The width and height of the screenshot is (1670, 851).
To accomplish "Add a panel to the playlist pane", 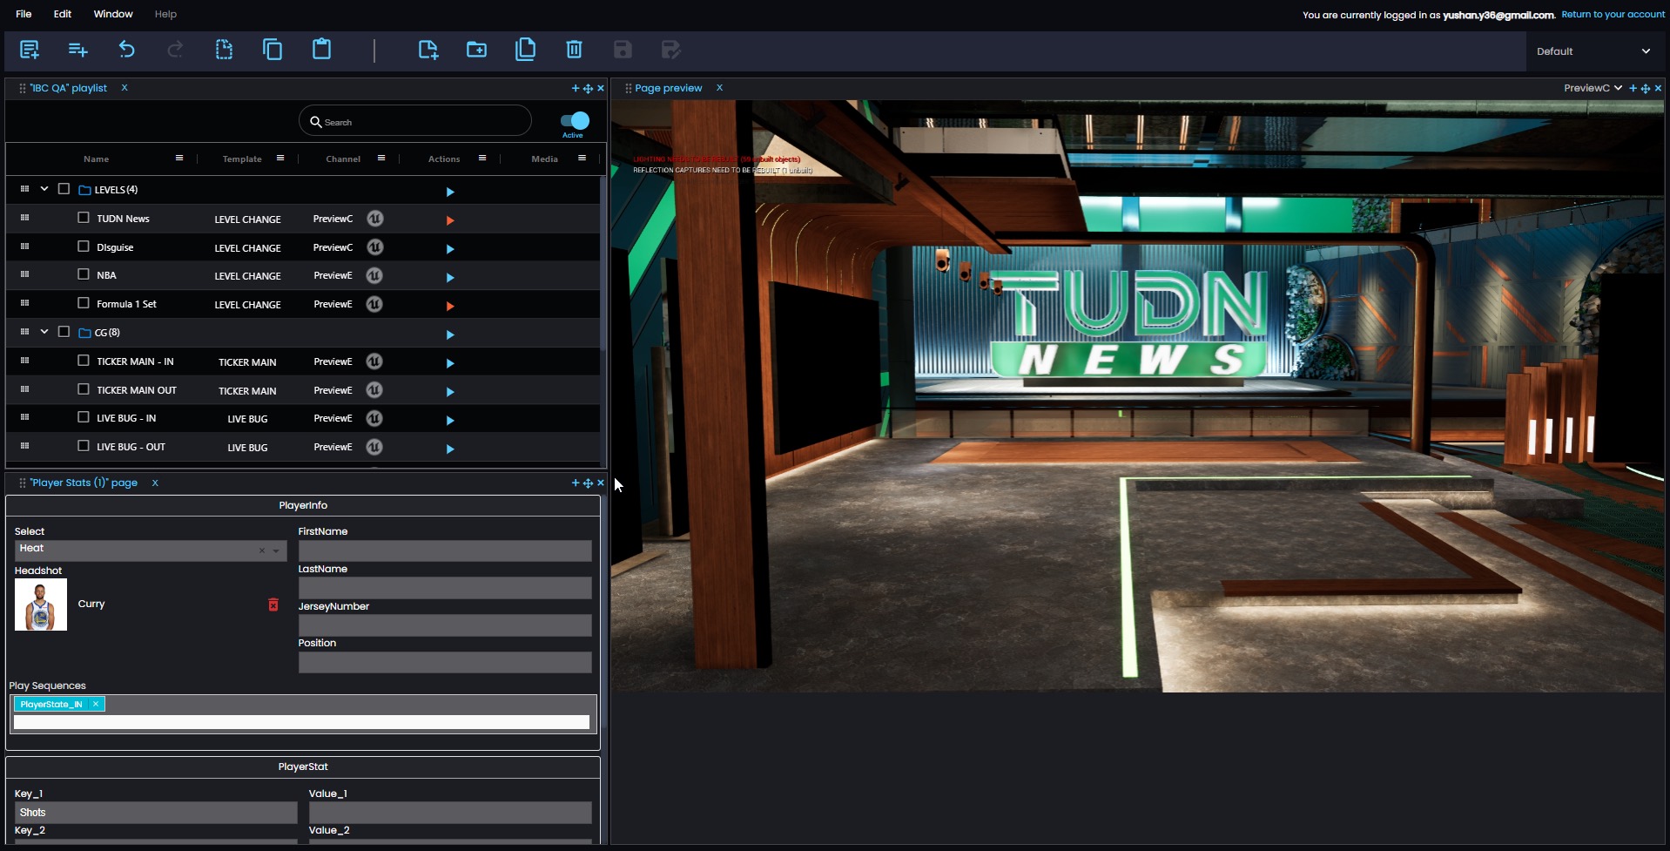I will (x=575, y=88).
